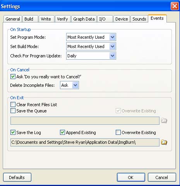Browse for the log save folder

pos(164,142)
